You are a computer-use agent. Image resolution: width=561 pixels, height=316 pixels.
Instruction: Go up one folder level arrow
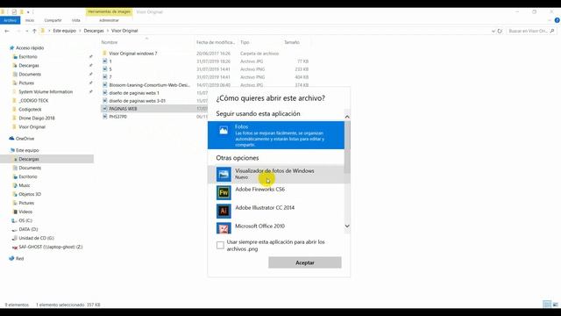coord(34,32)
